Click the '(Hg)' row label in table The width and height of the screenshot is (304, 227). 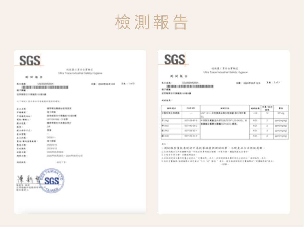[165, 121]
